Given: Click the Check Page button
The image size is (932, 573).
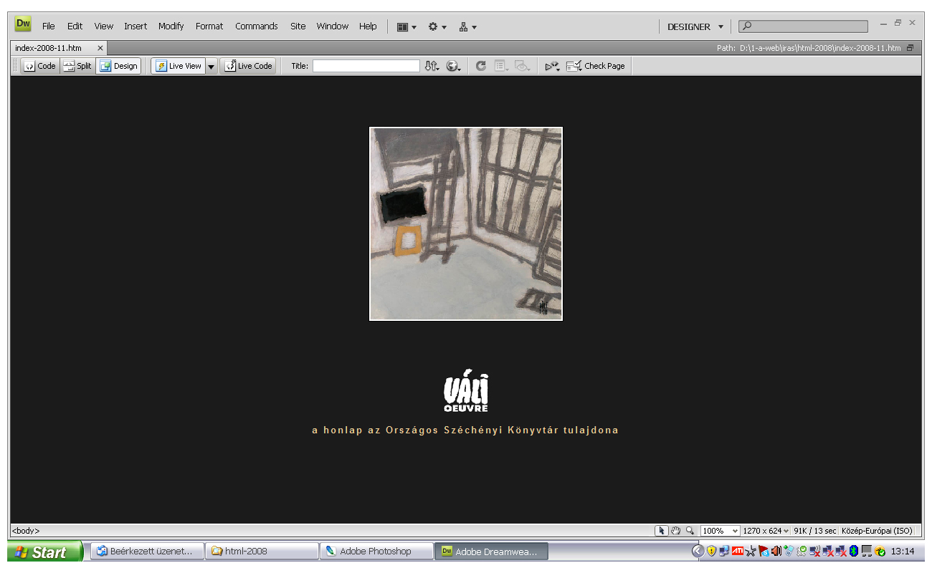Looking at the screenshot, I should (595, 66).
